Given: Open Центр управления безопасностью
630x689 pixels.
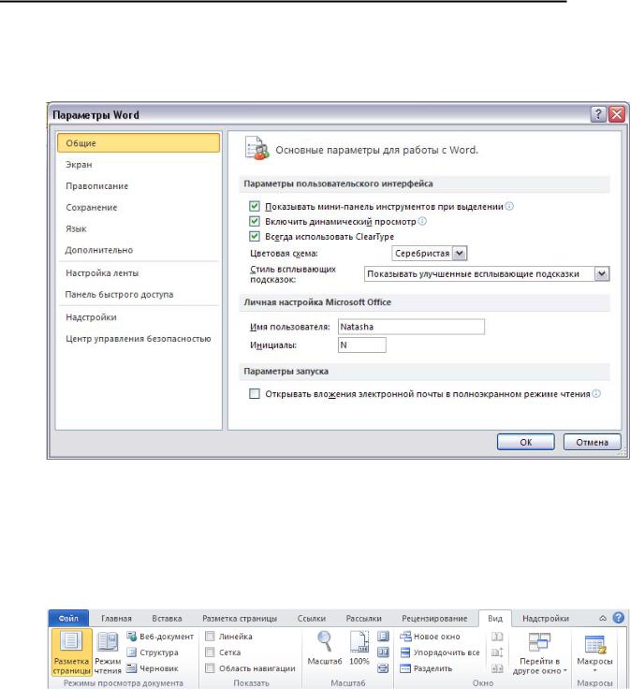Looking at the screenshot, I should [139, 339].
